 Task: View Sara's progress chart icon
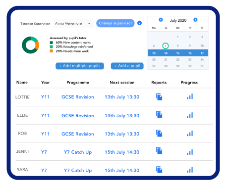click(x=190, y=170)
